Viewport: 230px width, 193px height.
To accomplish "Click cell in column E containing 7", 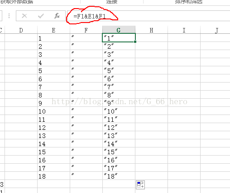I will 53,87.
